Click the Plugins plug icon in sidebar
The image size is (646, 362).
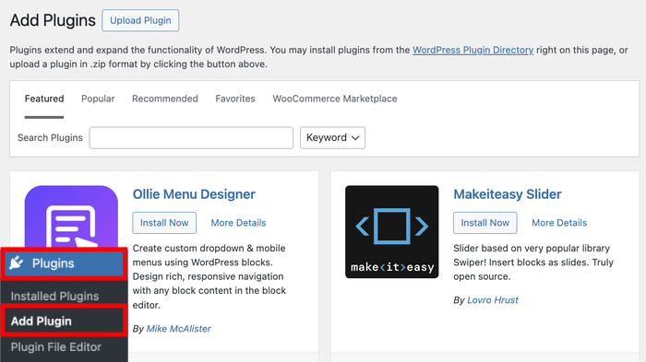tap(16, 263)
